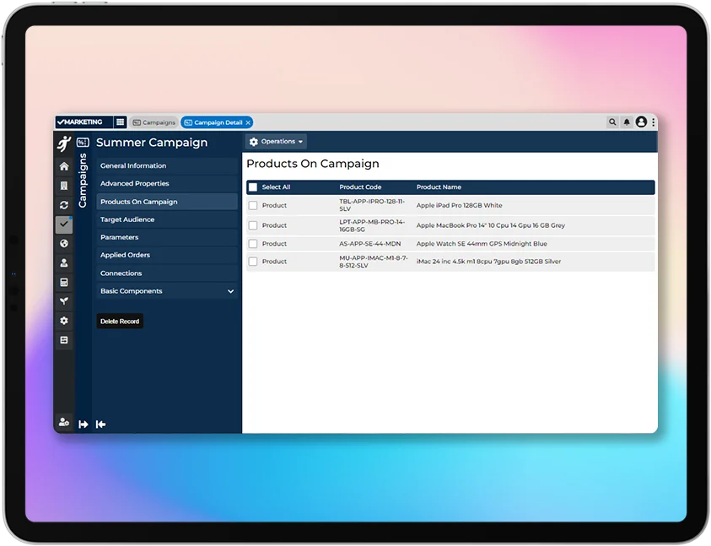Open Target Audience in the side menu
711x546 pixels.
click(x=127, y=219)
